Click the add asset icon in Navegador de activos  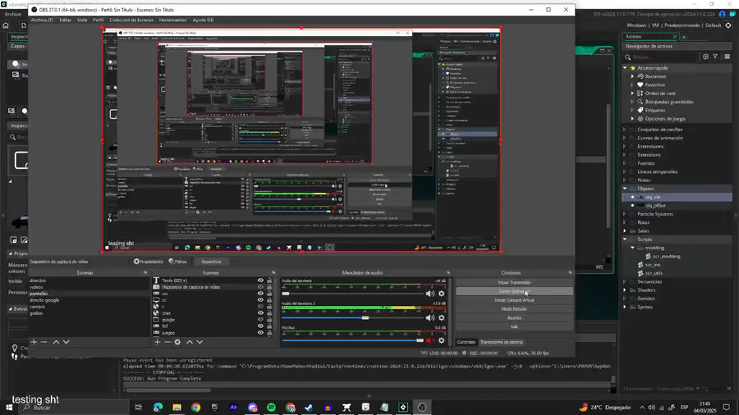tap(705, 57)
